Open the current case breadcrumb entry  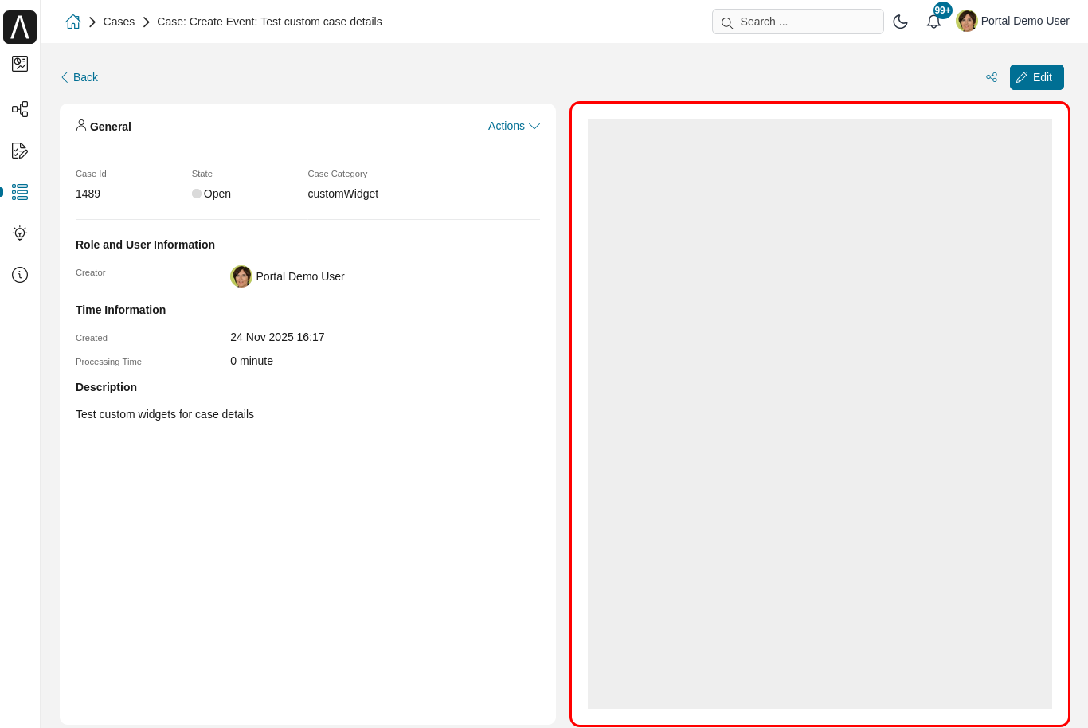(x=269, y=22)
